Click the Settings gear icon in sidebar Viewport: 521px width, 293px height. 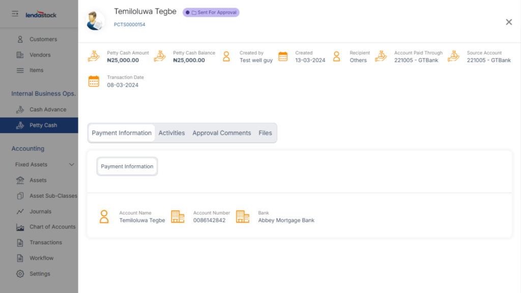[20, 274]
